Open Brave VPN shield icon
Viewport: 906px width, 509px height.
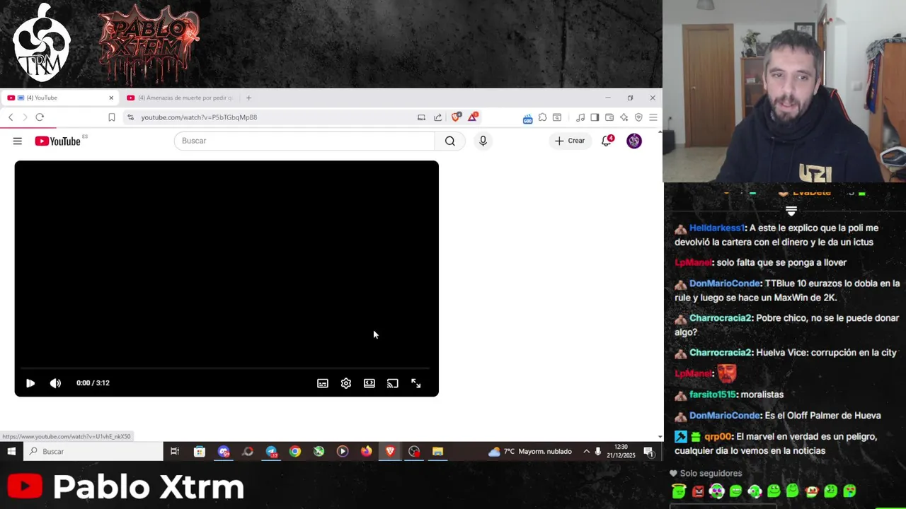tap(638, 117)
